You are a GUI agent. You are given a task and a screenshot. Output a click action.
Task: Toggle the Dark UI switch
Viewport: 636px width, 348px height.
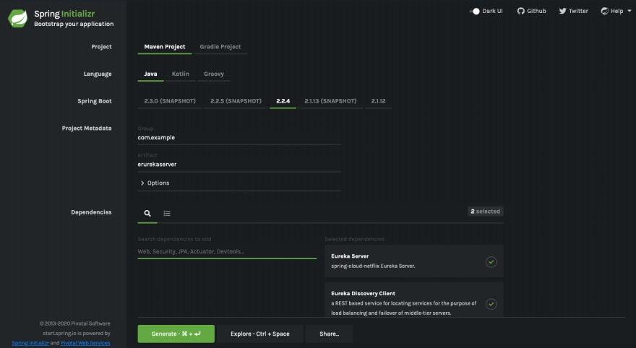point(475,11)
